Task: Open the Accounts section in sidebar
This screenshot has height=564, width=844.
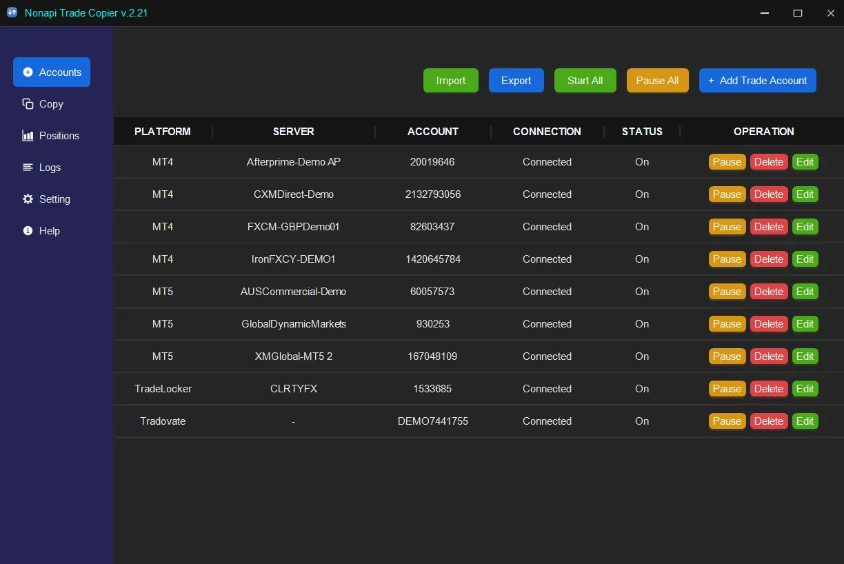Action: pos(52,72)
